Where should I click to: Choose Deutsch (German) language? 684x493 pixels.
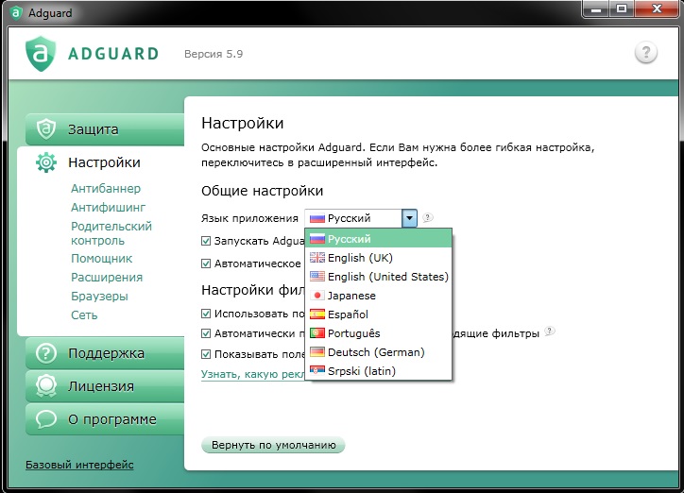click(x=378, y=351)
